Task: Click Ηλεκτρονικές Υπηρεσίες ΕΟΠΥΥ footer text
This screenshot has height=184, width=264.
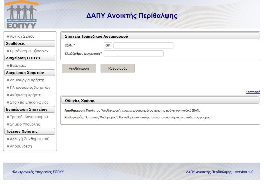Action: click(38, 172)
